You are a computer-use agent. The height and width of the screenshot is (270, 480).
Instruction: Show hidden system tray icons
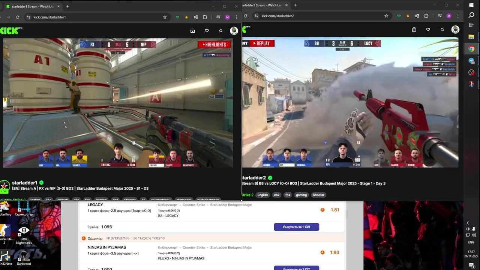click(468, 223)
